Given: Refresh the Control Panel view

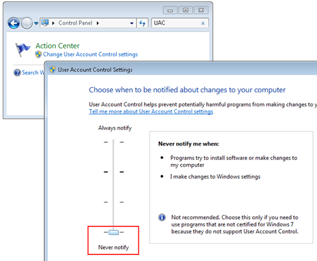Looking at the screenshot, I should 142,23.
